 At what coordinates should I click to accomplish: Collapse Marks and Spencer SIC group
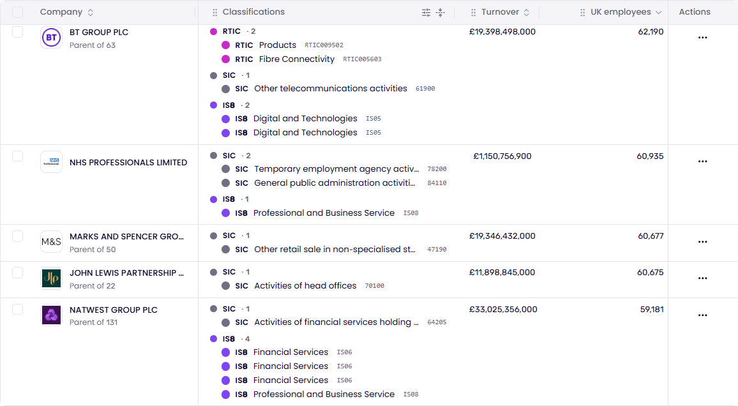[x=230, y=236]
